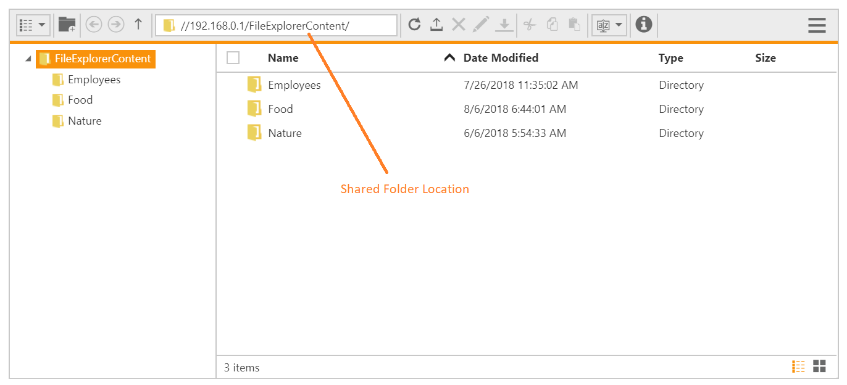This screenshot has height=385, width=847.
Task: Click the Up one level arrow icon
Action: tap(138, 25)
